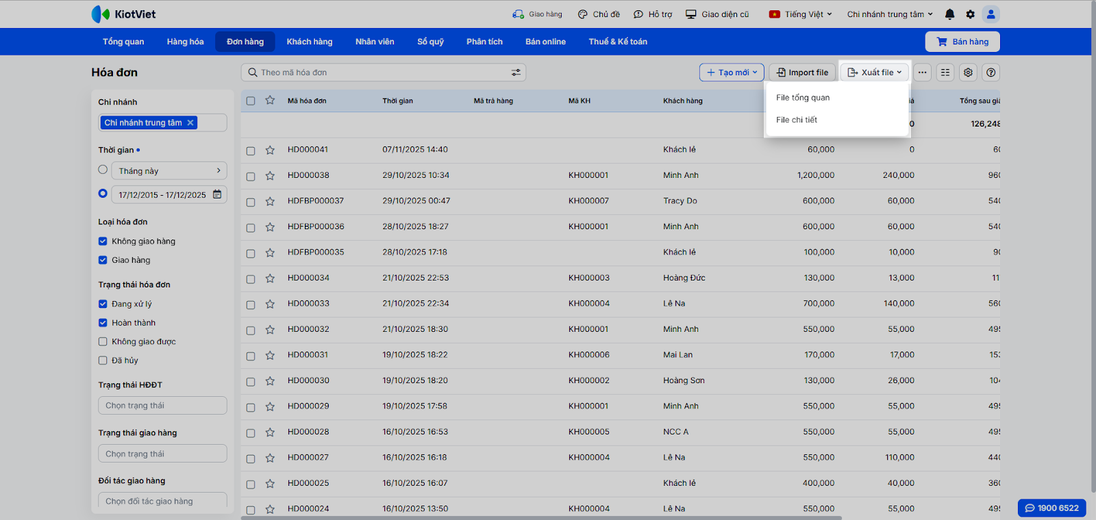Viewport: 1096px width, 520px height.
Task: Open the date range calendar icon
Action: [217, 194]
